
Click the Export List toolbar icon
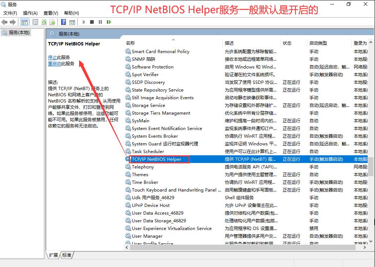(52, 22)
